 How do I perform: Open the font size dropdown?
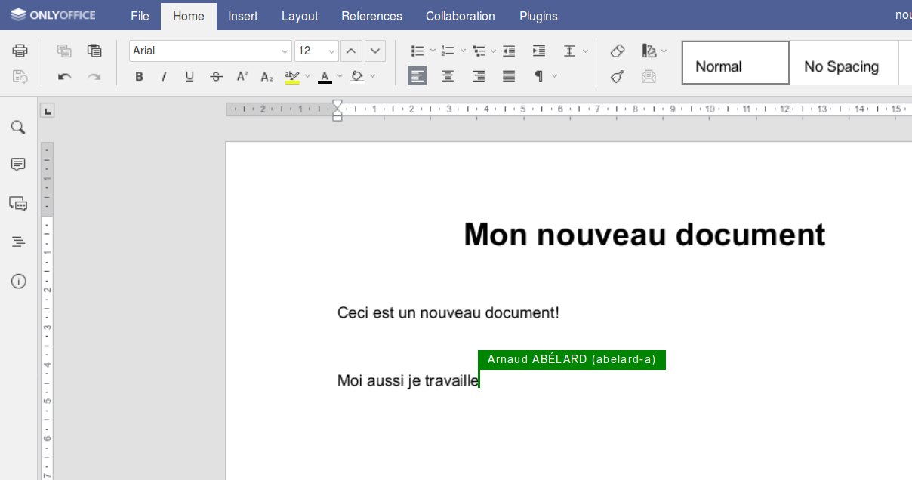pos(331,51)
